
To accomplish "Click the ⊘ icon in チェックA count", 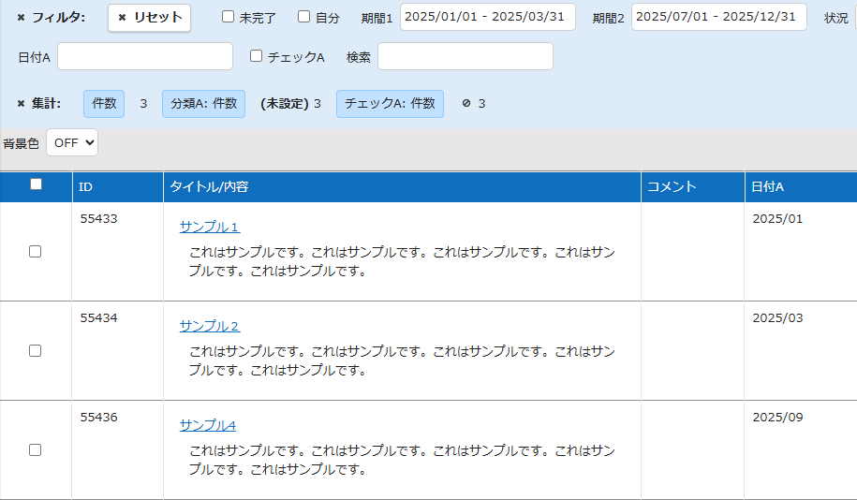I will [466, 103].
